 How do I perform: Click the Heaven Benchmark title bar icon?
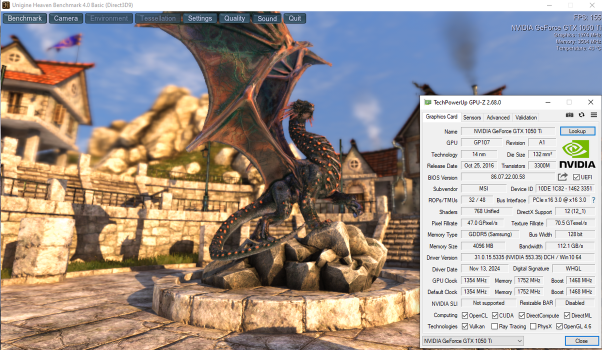[x=5, y=5]
